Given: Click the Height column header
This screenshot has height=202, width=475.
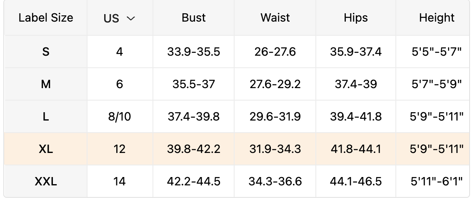Looking at the screenshot, I should 437,18.
